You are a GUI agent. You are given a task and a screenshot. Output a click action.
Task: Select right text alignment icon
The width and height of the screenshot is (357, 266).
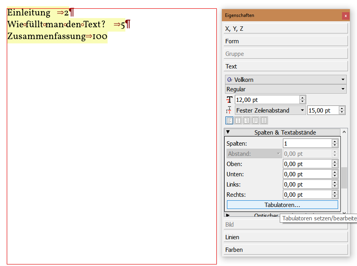tap(247, 121)
